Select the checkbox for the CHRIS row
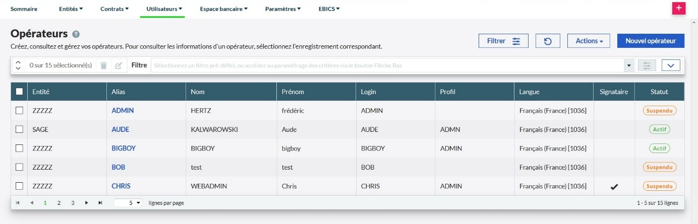 (x=19, y=186)
